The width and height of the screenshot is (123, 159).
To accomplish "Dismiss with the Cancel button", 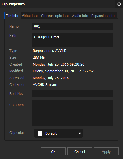I will 80,151.
